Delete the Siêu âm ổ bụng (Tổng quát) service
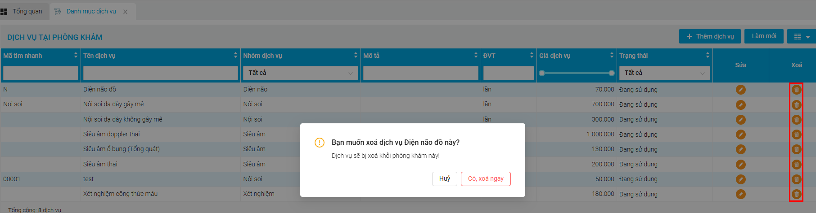 pyautogui.click(x=796, y=149)
